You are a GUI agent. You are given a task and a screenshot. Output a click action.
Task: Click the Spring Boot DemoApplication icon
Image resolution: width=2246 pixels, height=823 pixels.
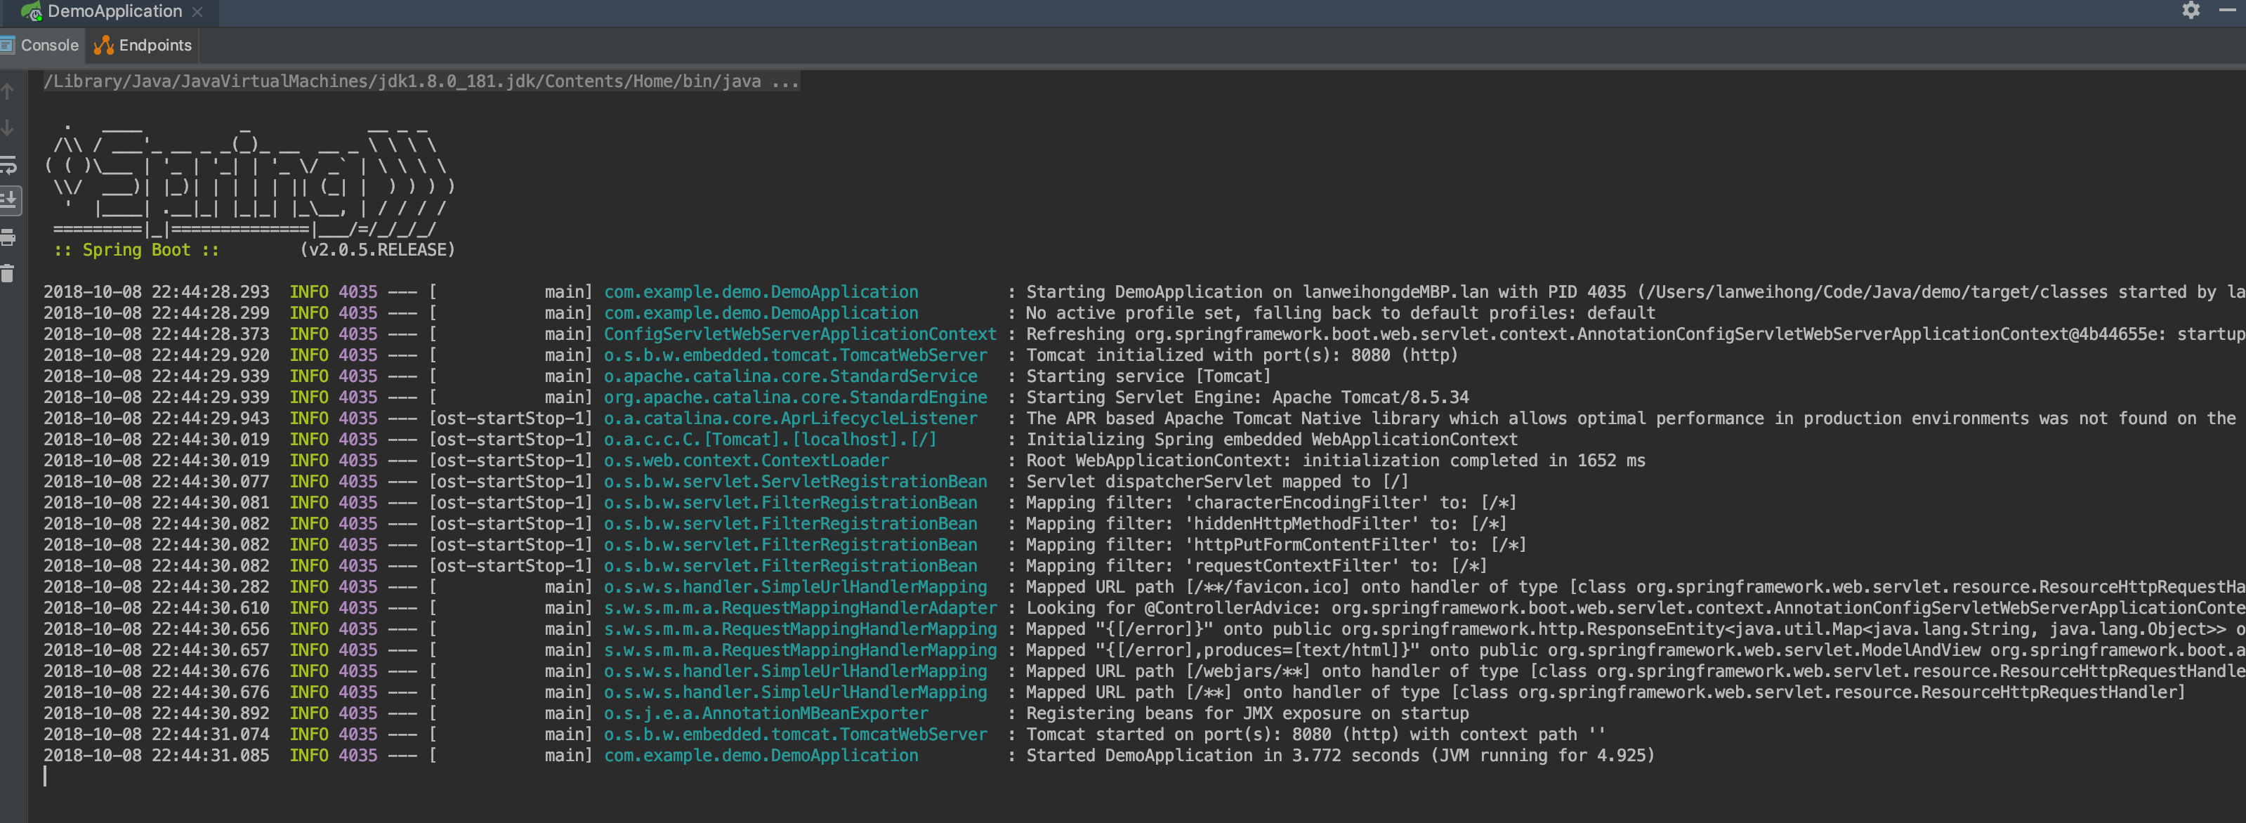coord(30,11)
